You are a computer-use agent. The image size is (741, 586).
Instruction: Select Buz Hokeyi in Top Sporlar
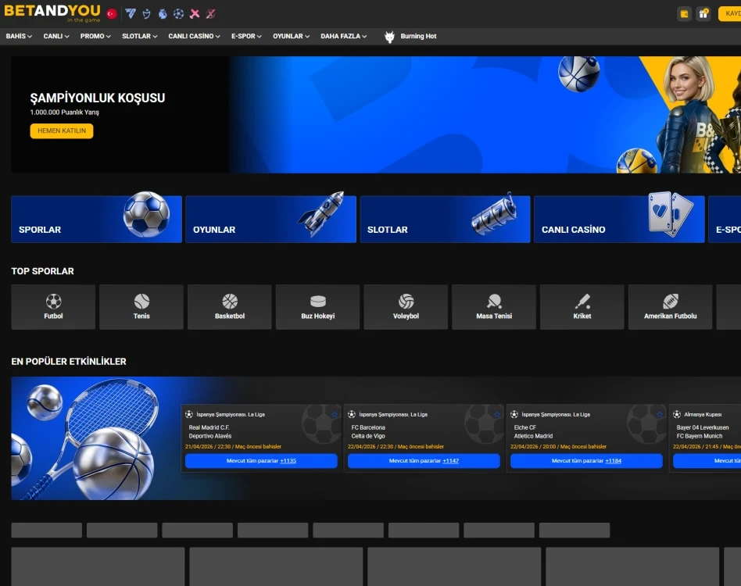pyautogui.click(x=317, y=307)
